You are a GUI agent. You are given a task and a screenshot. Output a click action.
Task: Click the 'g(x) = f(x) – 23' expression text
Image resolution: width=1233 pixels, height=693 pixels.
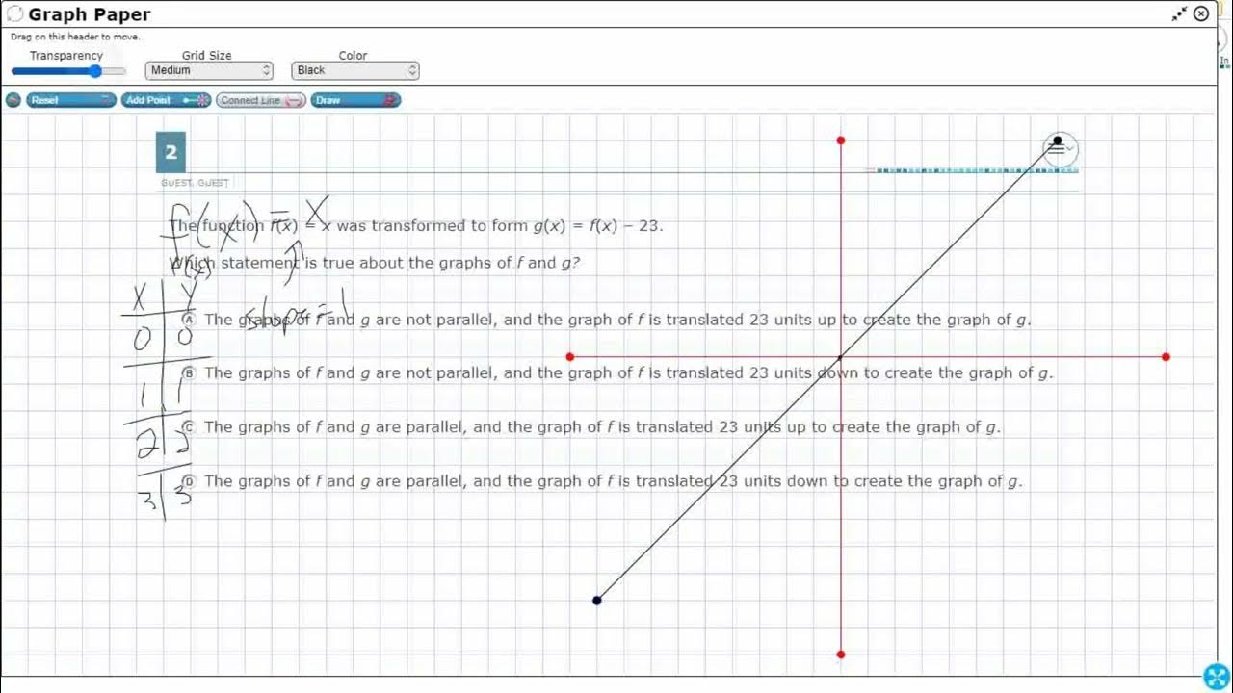[x=598, y=226]
